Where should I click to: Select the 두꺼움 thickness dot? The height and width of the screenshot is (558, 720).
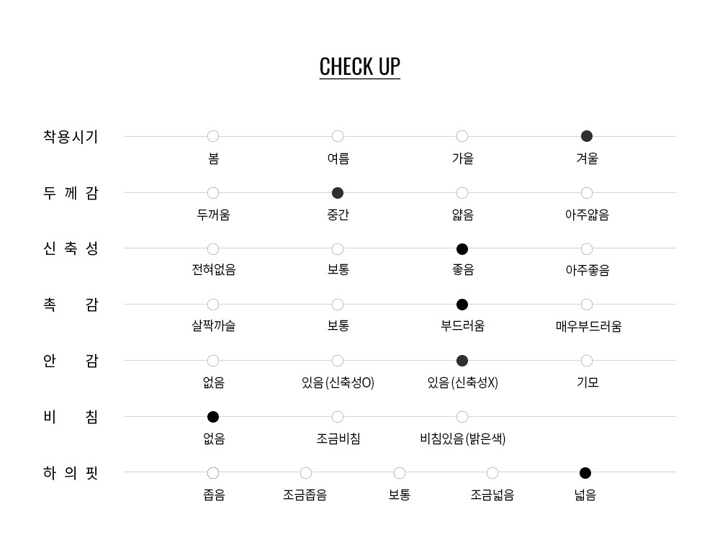click(213, 193)
